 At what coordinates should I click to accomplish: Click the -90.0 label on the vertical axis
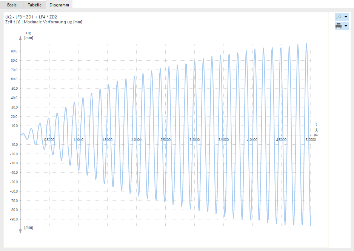(14, 219)
